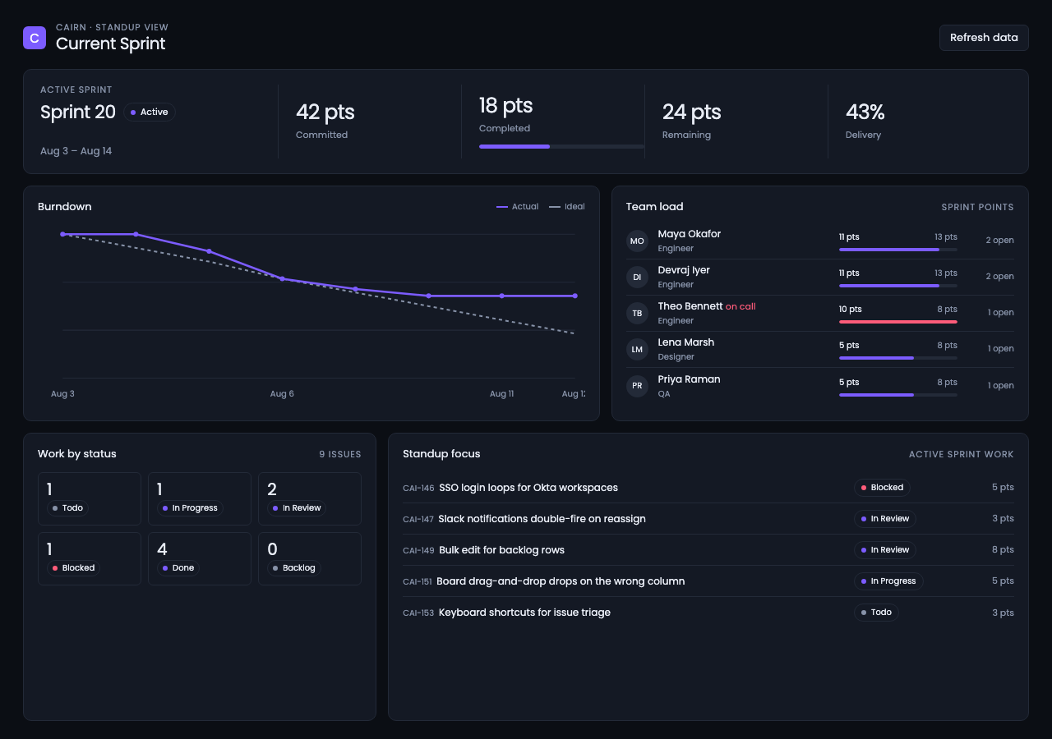Click the Active sprint status badge

click(150, 112)
